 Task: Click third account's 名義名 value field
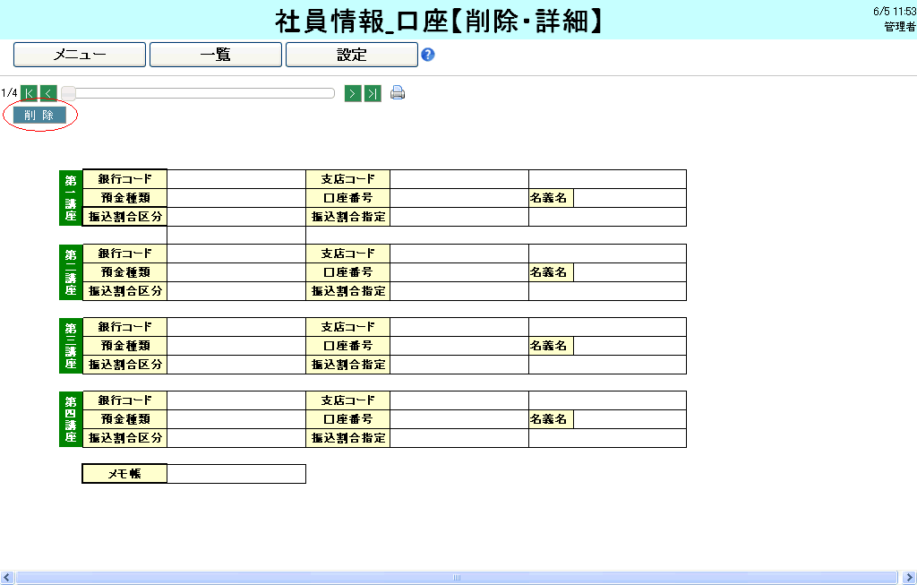tap(630, 346)
